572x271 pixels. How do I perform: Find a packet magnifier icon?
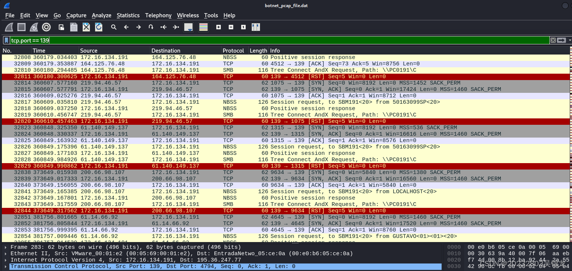(x=114, y=27)
